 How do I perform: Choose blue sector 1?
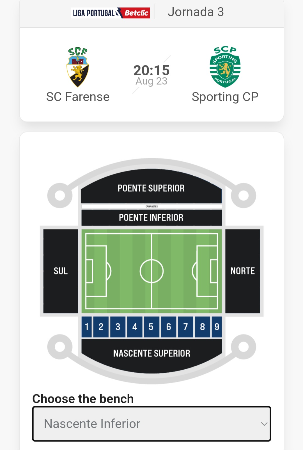click(x=87, y=327)
